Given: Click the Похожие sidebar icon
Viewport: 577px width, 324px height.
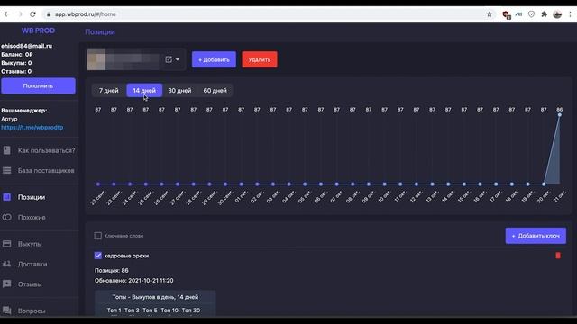Looking at the screenshot, I should pos(7,218).
